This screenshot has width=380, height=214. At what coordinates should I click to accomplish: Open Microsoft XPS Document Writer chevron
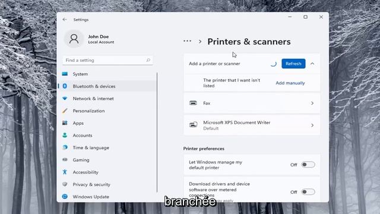click(312, 125)
